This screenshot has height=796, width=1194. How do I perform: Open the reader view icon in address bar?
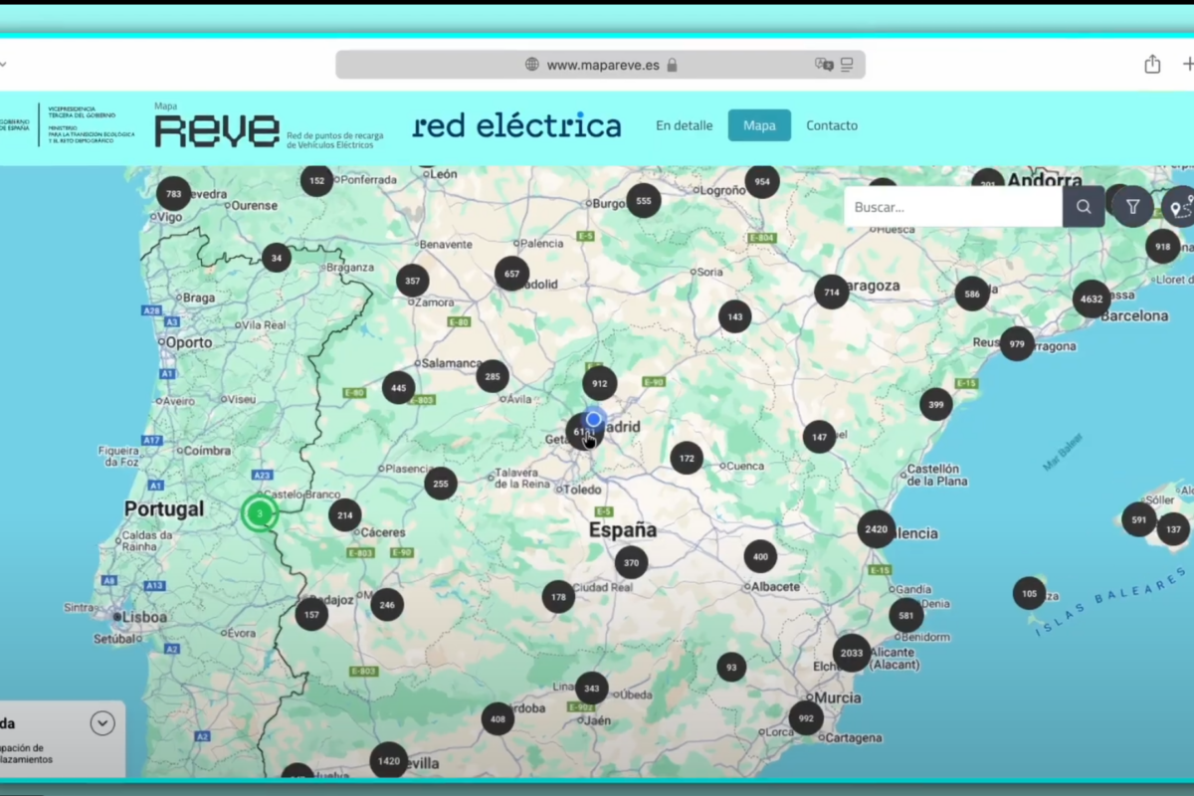pyautogui.click(x=848, y=65)
